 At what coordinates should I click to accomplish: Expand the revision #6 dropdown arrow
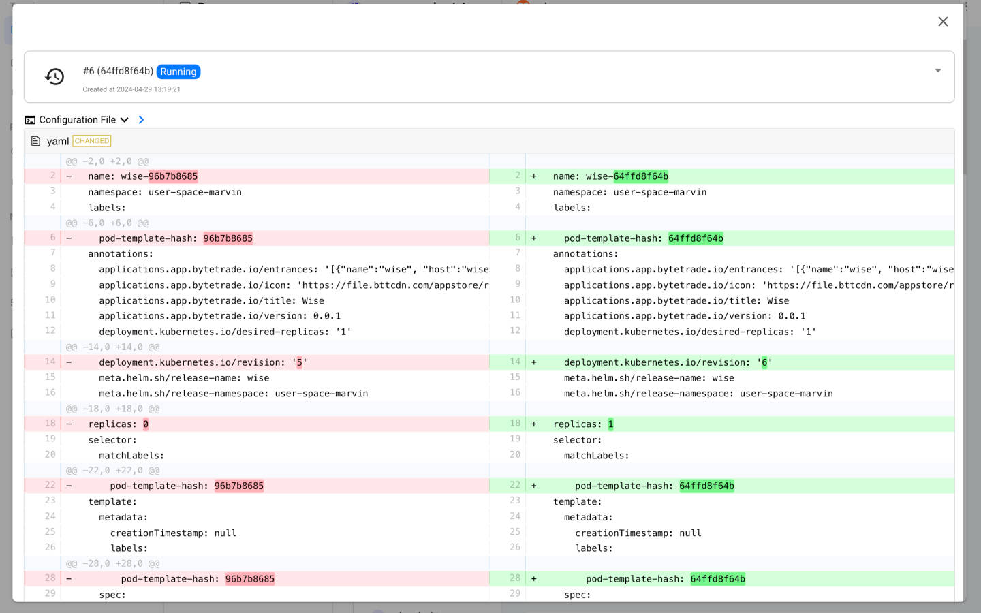pyautogui.click(x=938, y=70)
